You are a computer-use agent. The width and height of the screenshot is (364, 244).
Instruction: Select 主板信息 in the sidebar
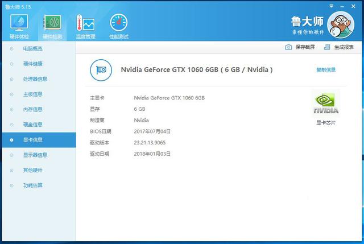pos(39,94)
